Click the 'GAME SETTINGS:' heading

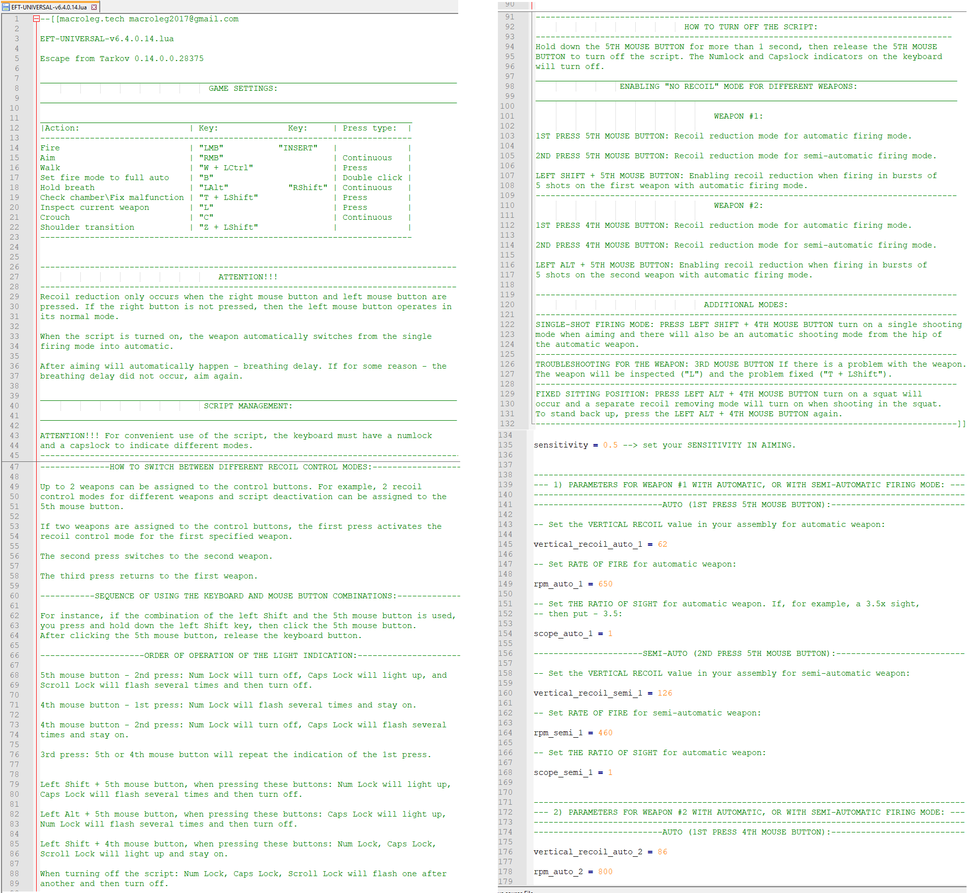click(x=243, y=88)
